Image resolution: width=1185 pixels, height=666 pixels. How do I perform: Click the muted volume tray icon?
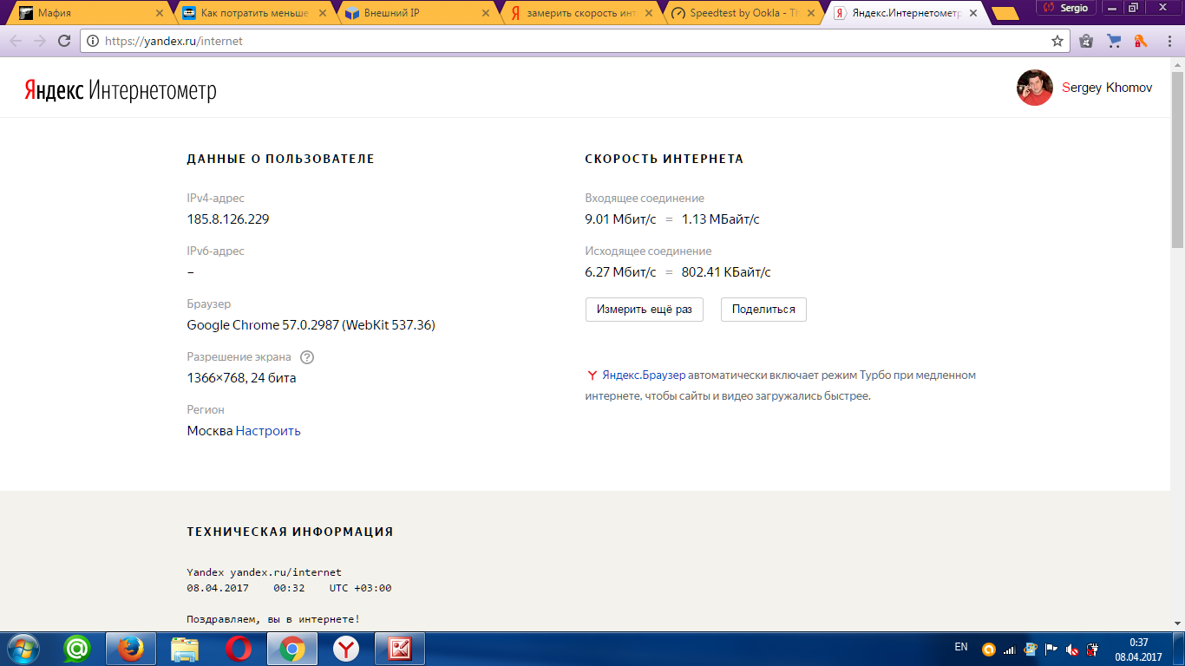pos(1072,649)
